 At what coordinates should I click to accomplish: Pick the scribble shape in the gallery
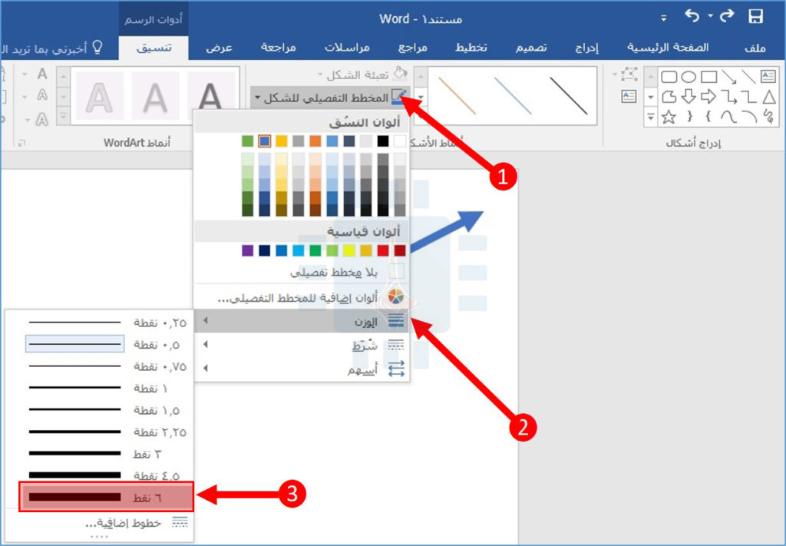768,116
